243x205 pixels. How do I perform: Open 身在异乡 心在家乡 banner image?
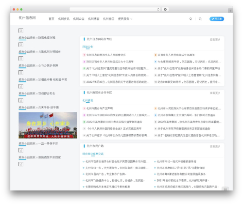(x=48, y=125)
